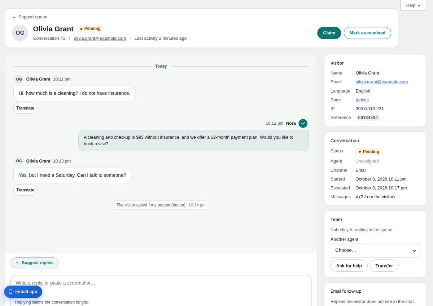
Task: Open the Visitor panel email link
Action: [382, 82]
